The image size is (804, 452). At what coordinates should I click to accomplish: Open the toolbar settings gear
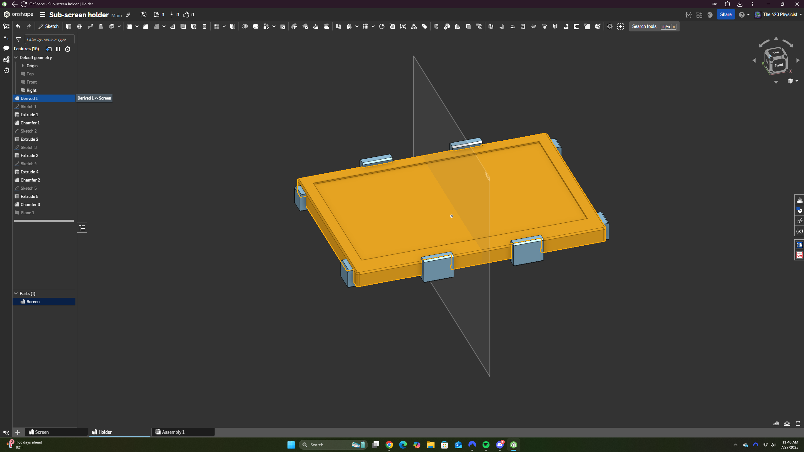[610, 26]
